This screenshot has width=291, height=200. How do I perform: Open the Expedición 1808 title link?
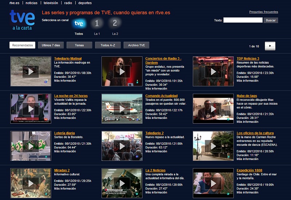pyautogui.click(x=249, y=170)
